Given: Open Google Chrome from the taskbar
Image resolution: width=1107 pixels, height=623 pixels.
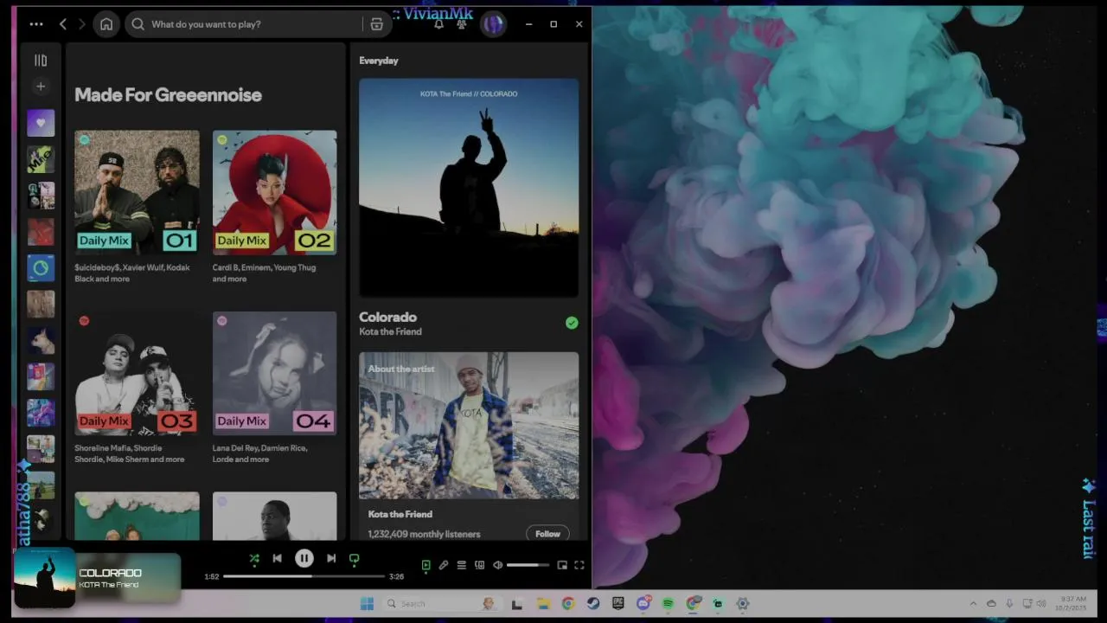Looking at the screenshot, I should coord(568,603).
